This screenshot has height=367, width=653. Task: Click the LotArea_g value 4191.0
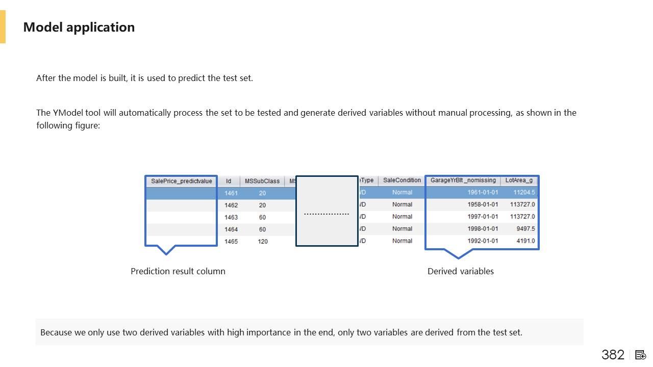click(x=525, y=241)
